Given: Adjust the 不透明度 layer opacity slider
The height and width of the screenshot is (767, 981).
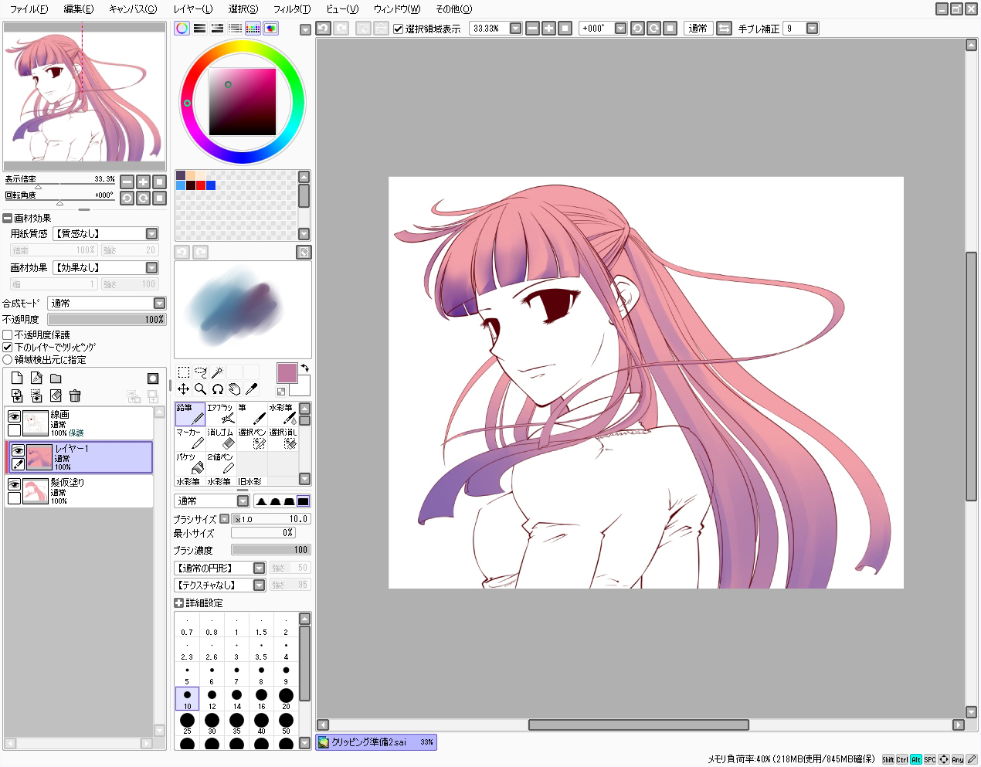Looking at the screenshot, I should pyautogui.click(x=107, y=319).
